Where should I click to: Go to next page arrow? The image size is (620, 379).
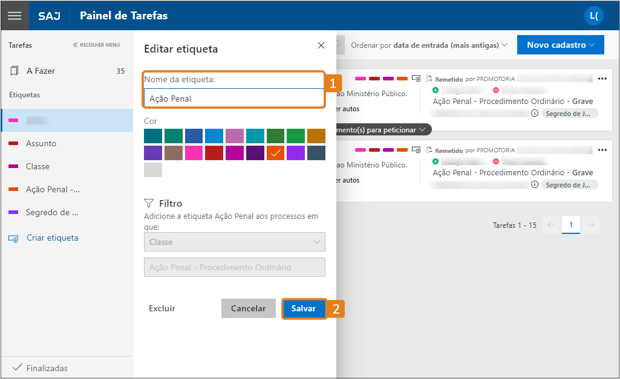click(x=591, y=225)
